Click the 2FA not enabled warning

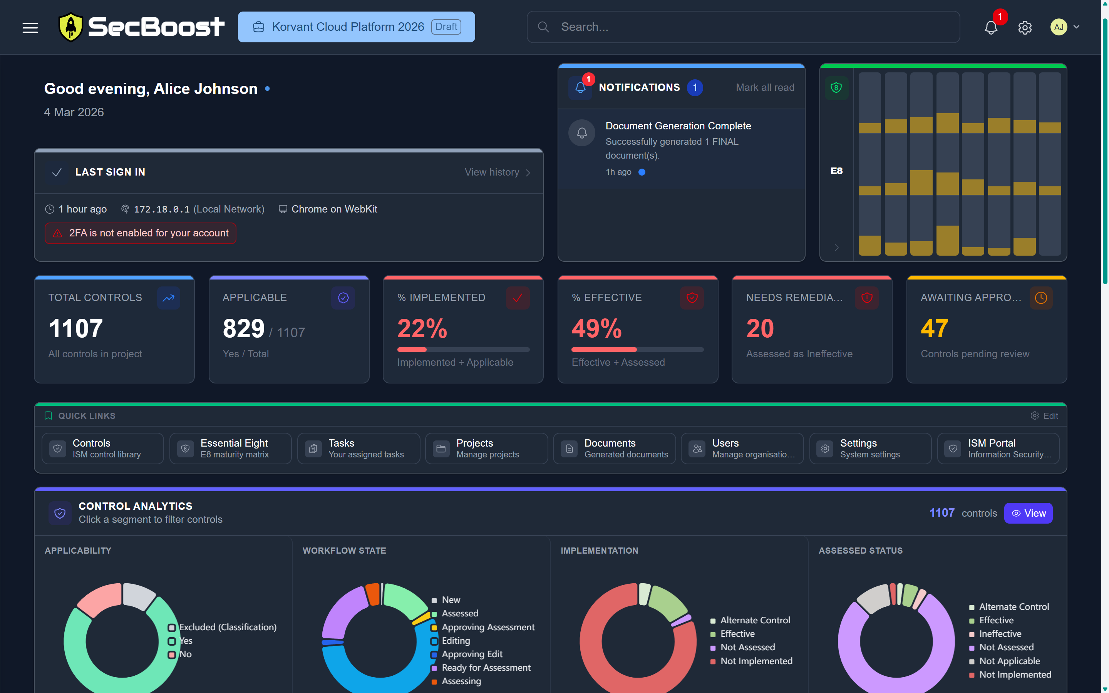pos(140,233)
